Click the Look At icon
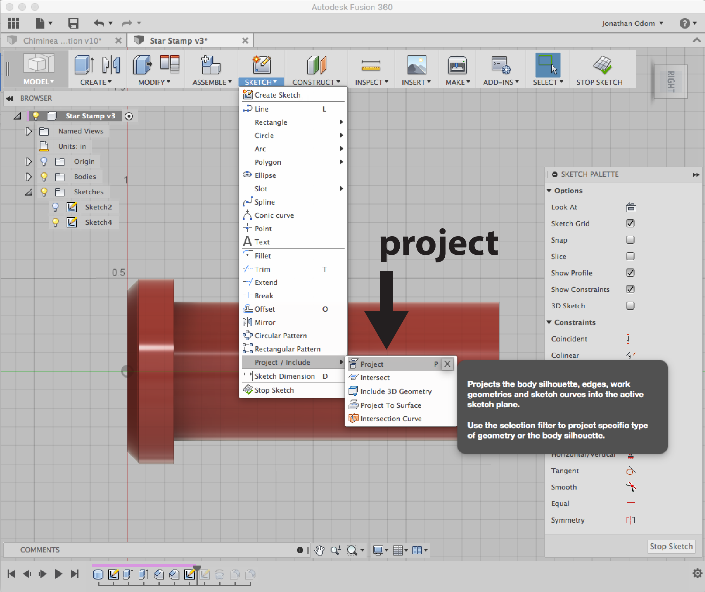Viewport: 705px width, 592px height. pyautogui.click(x=630, y=207)
